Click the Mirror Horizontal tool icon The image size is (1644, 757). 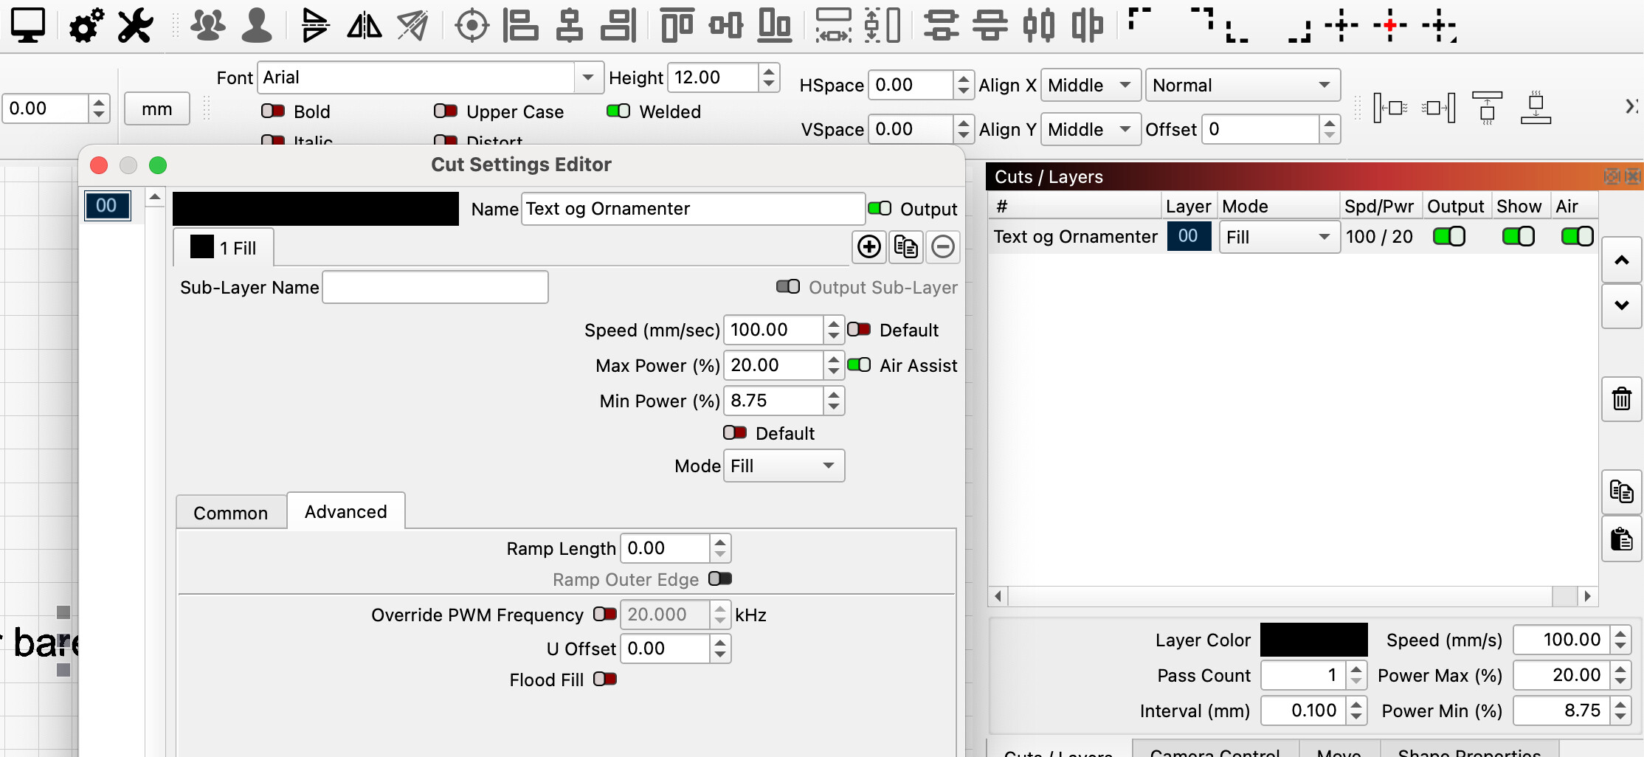pyautogui.click(x=365, y=25)
